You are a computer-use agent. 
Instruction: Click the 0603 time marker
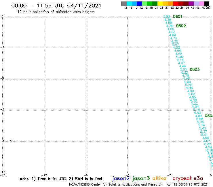pyautogui.click(x=195, y=69)
